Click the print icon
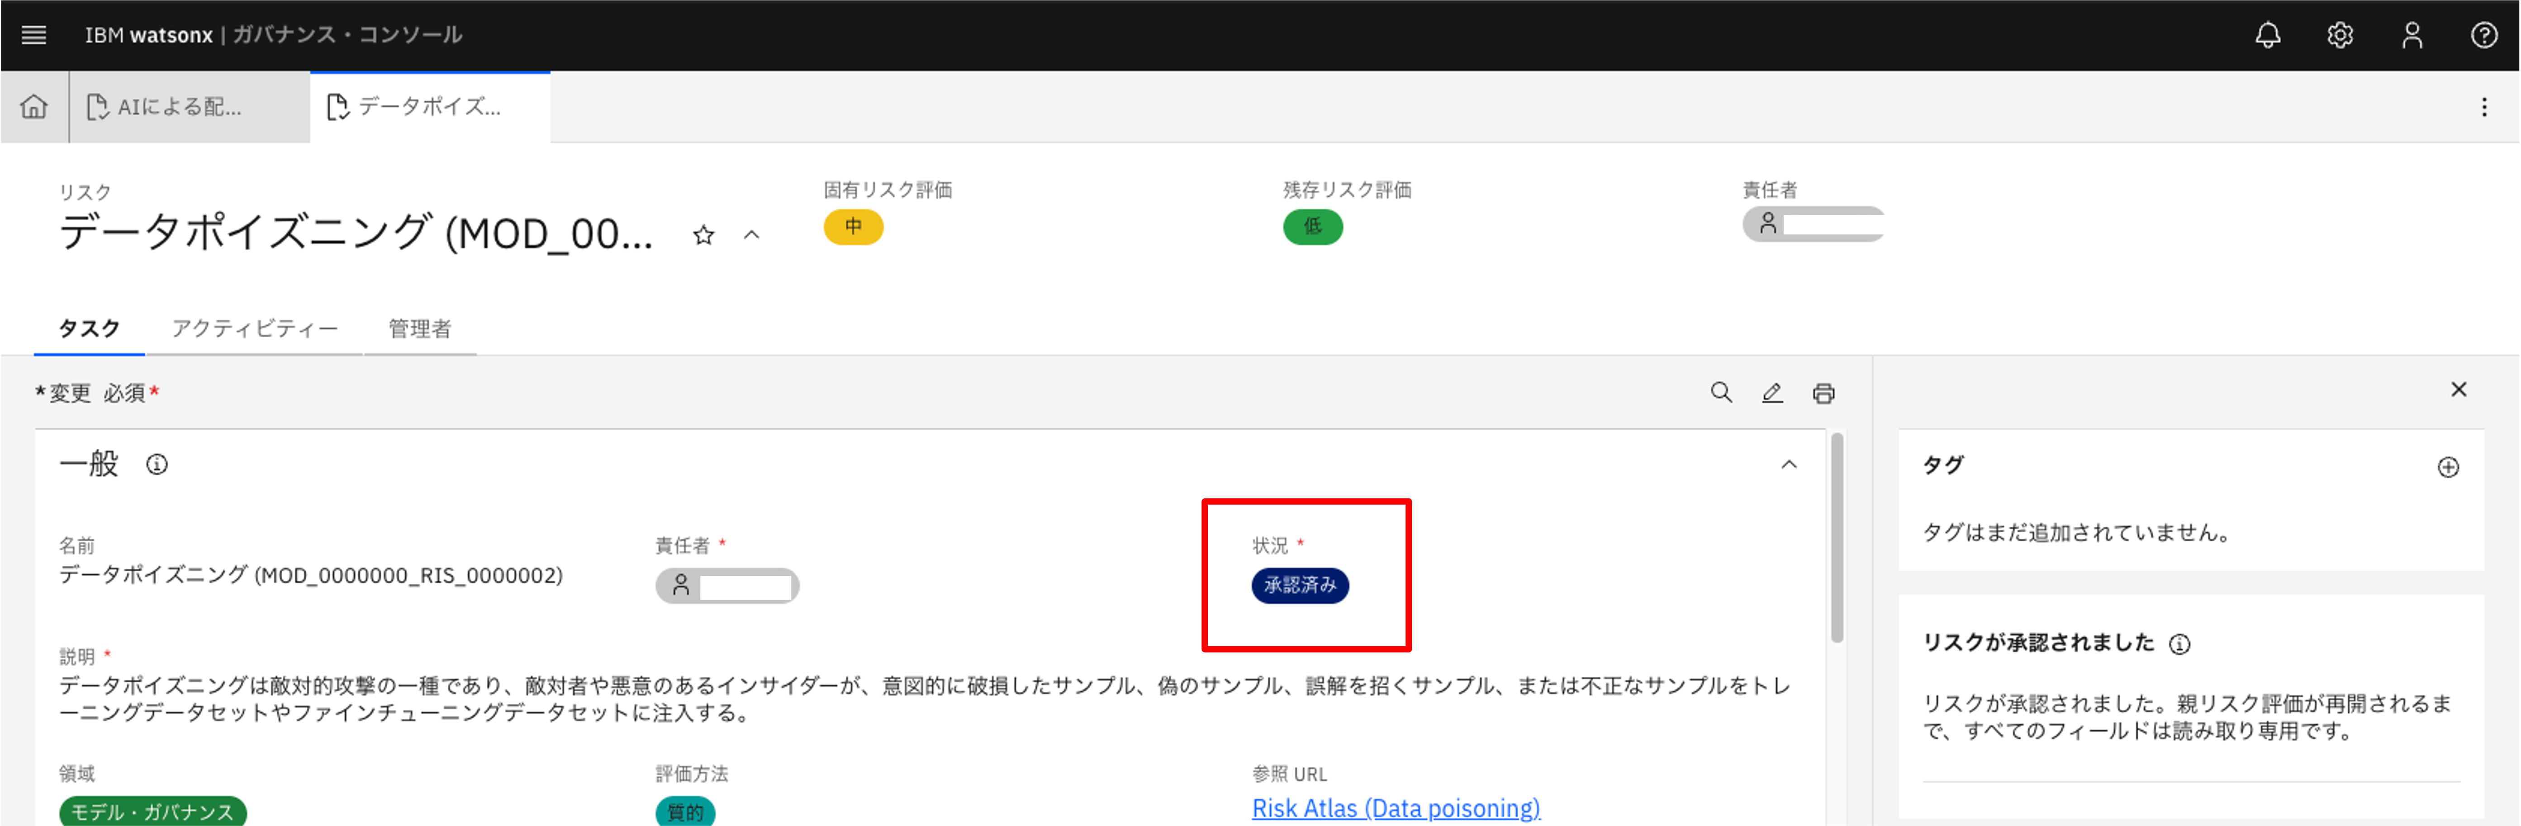Screen dimensions: 2521x826 point(1823,393)
